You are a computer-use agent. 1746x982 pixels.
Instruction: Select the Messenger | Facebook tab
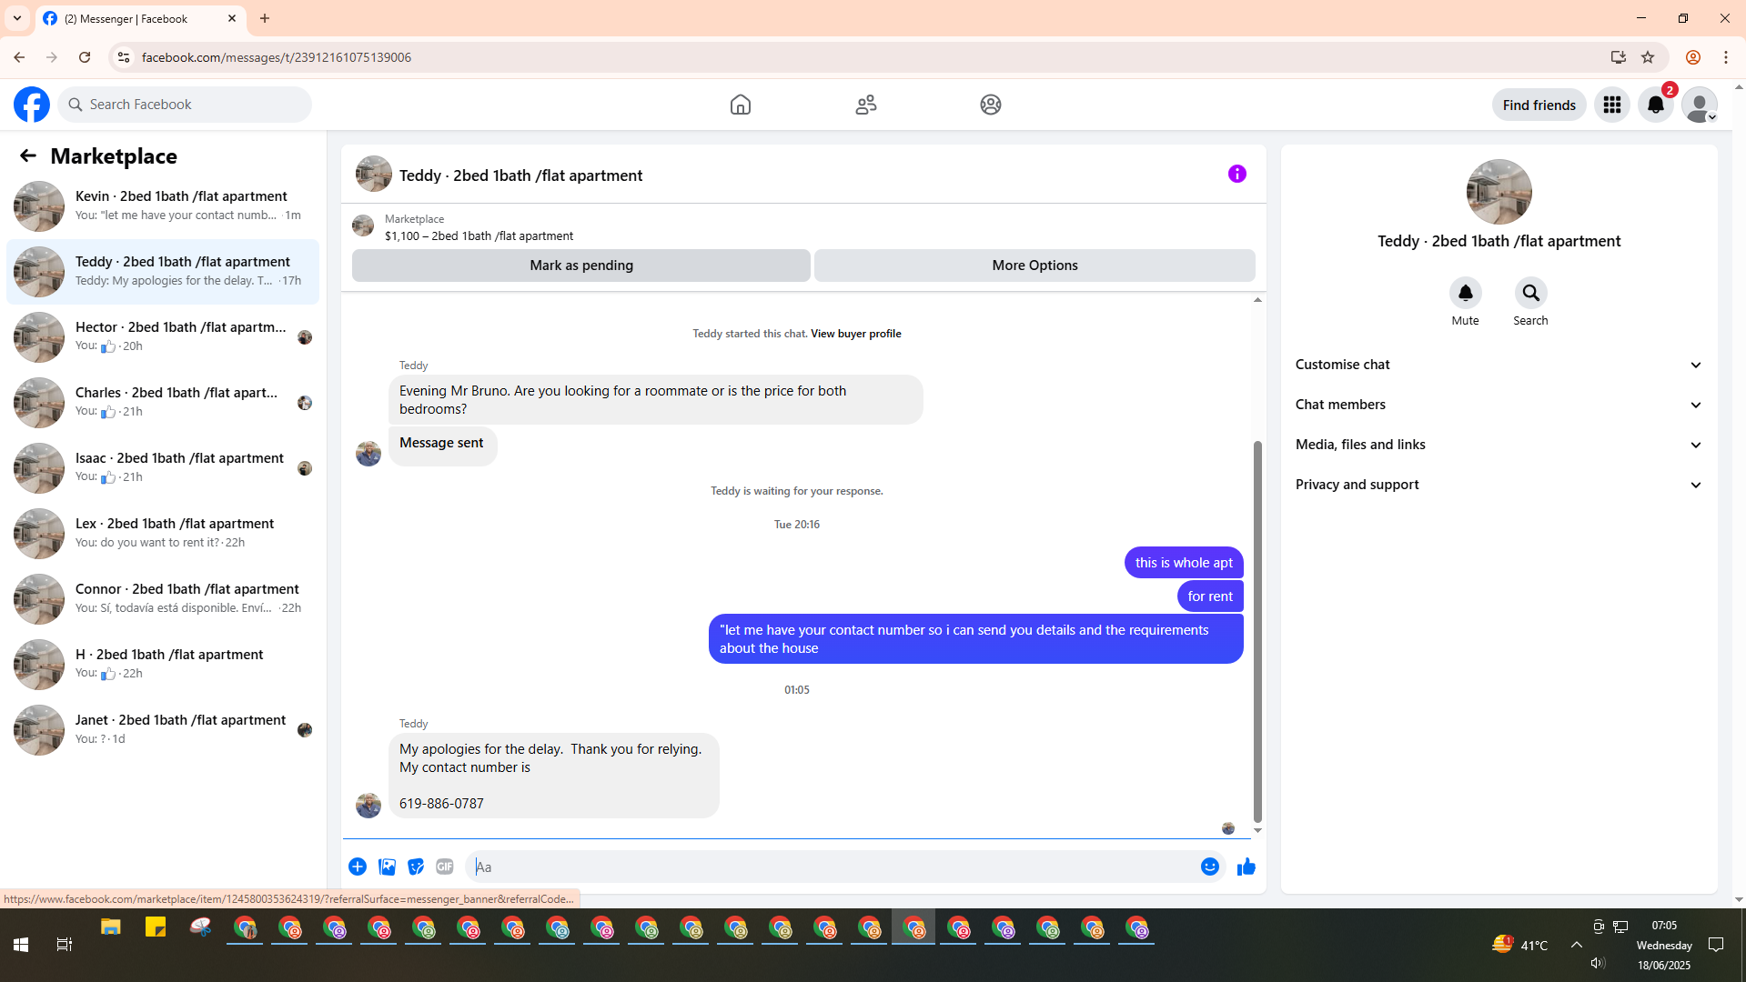139,18
